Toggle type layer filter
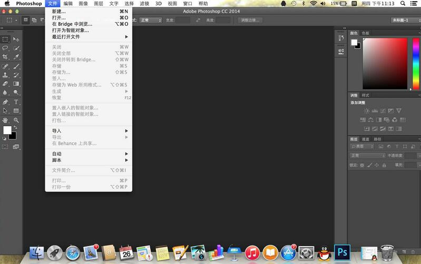This screenshot has height=264, width=421. point(397,146)
